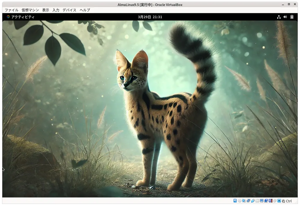This screenshot has height=206, width=300.
Task: Click the USB devices status icon
Action: [x=253, y=201]
